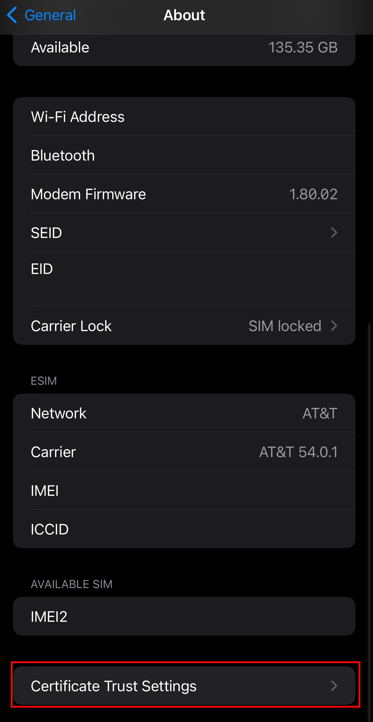
Task: Open Certificate Trust Settings
Action: tap(114, 686)
